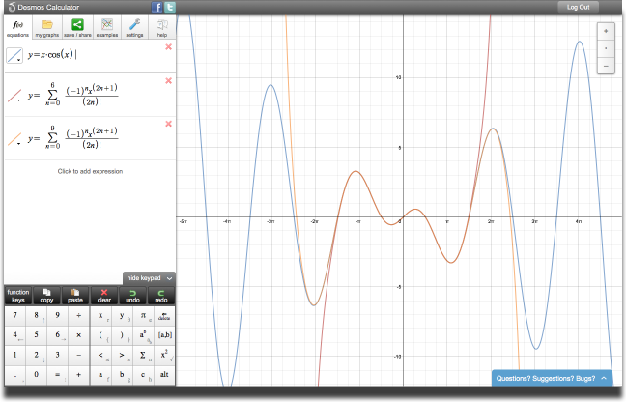Tap the alt key on keypad
Viewport: 626px width, 402px height.
pos(164,374)
